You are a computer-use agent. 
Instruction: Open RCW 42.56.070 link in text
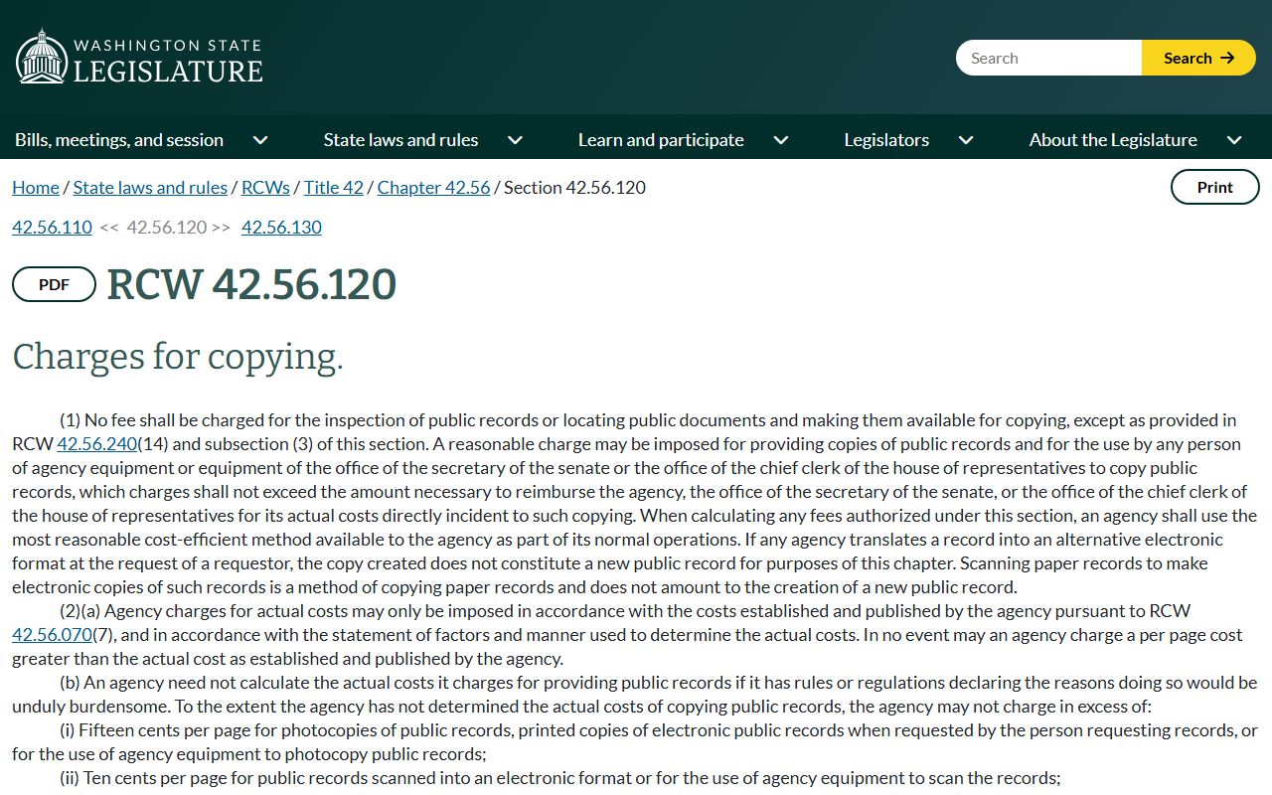point(52,634)
